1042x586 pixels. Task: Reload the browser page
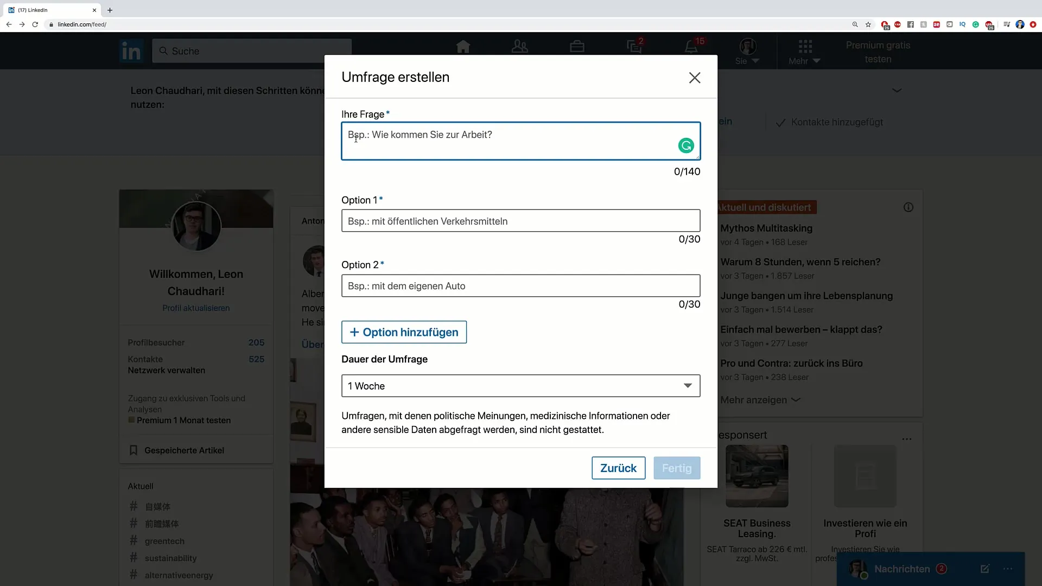click(x=35, y=24)
